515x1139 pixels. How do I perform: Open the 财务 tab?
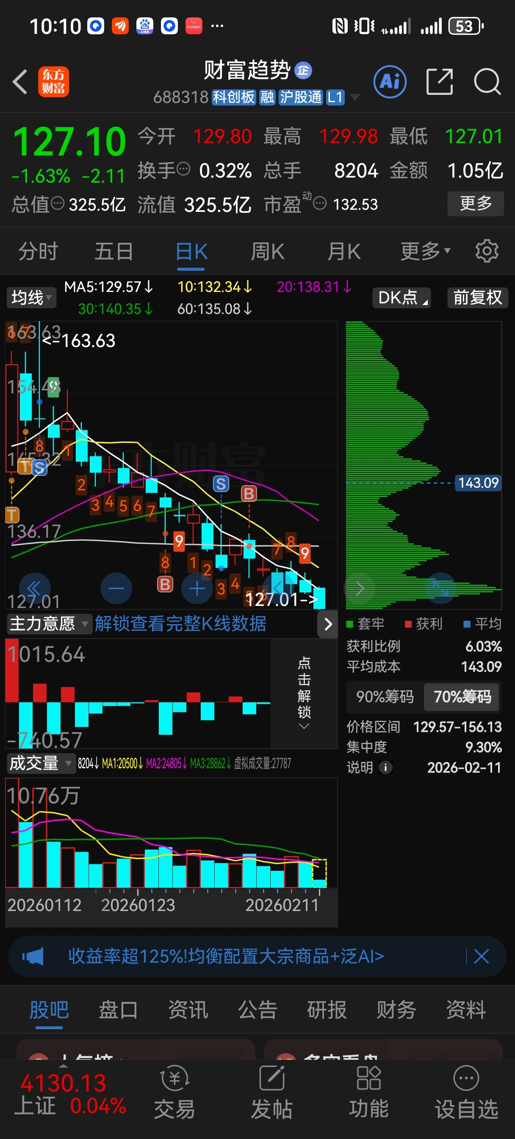396,1010
